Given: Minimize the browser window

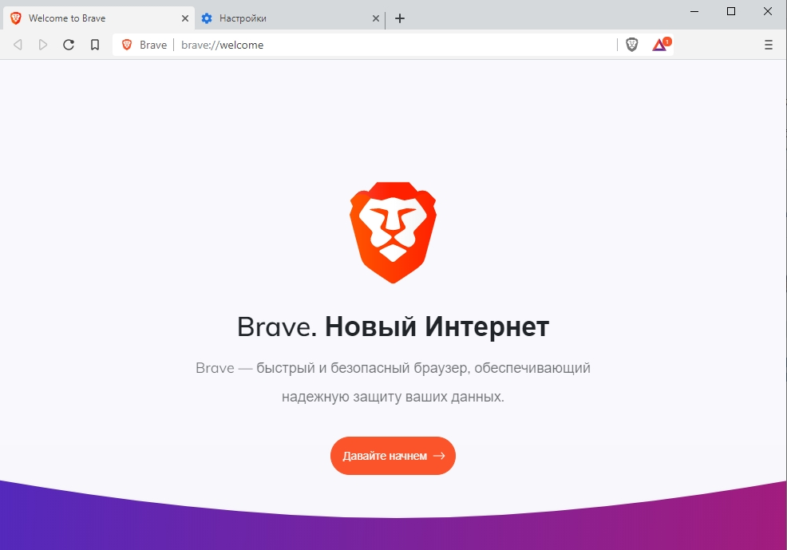Looking at the screenshot, I should [694, 11].
